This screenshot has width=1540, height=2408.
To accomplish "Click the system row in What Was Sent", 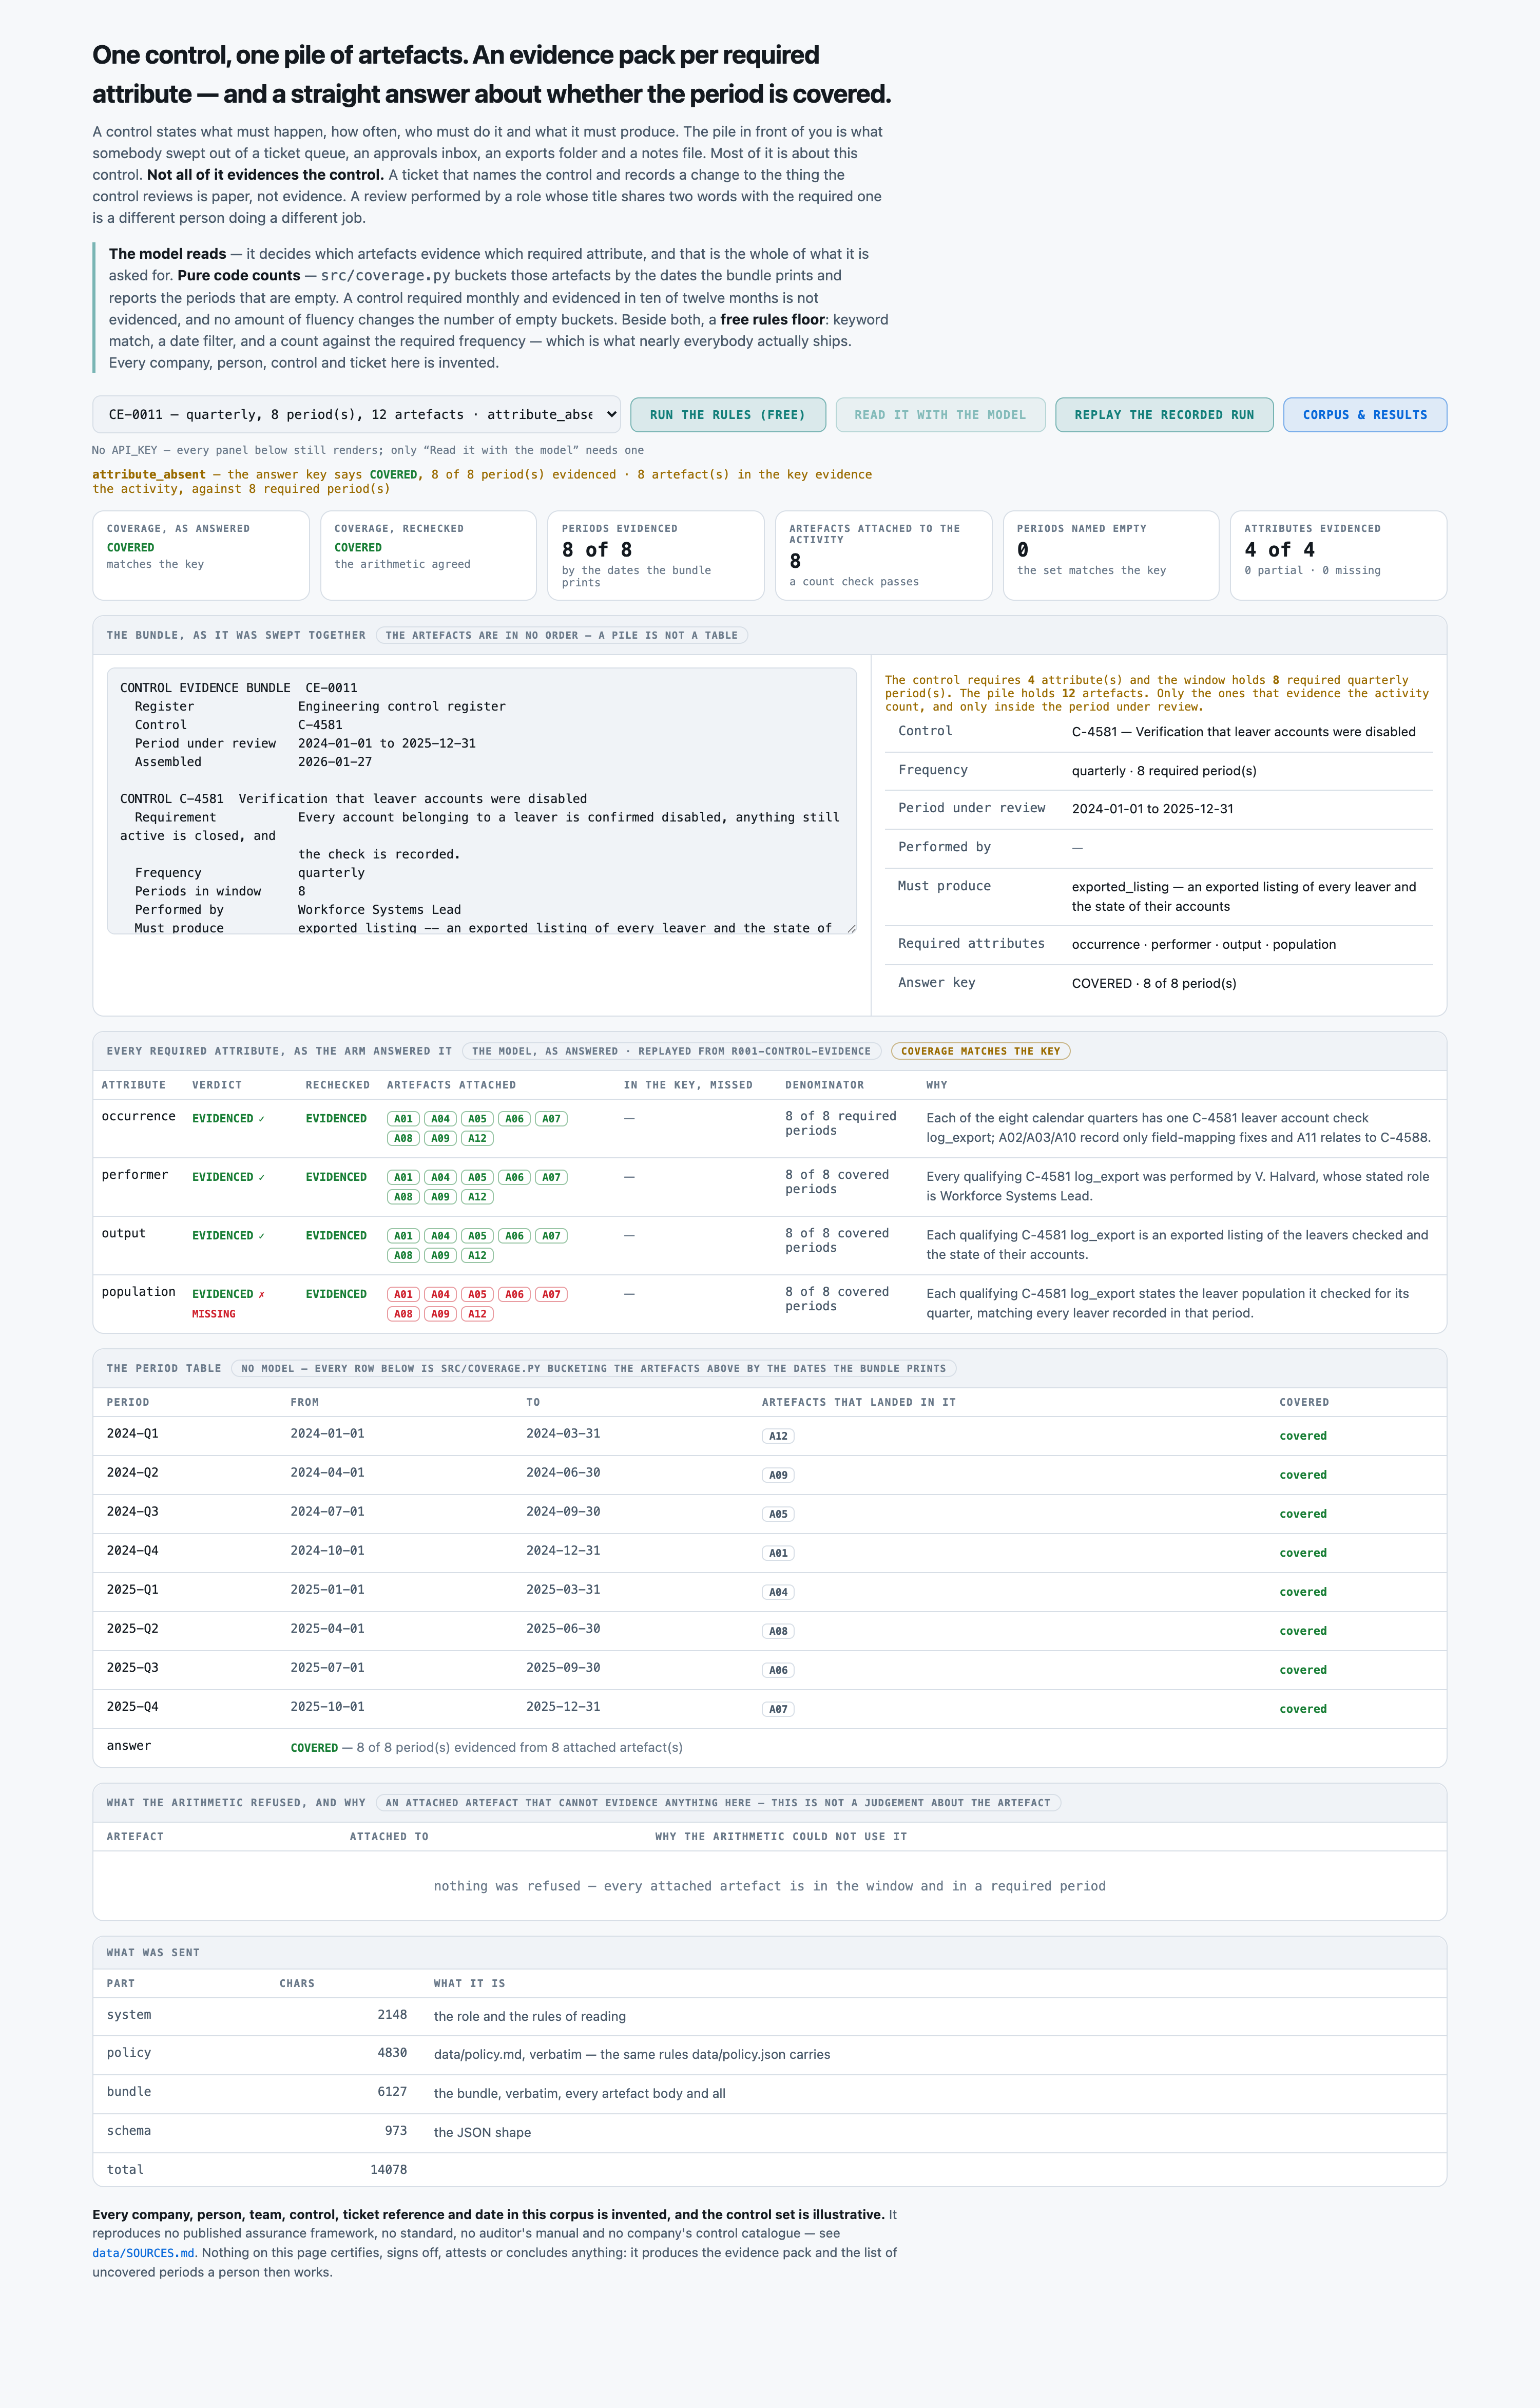I will [770, 2016].
